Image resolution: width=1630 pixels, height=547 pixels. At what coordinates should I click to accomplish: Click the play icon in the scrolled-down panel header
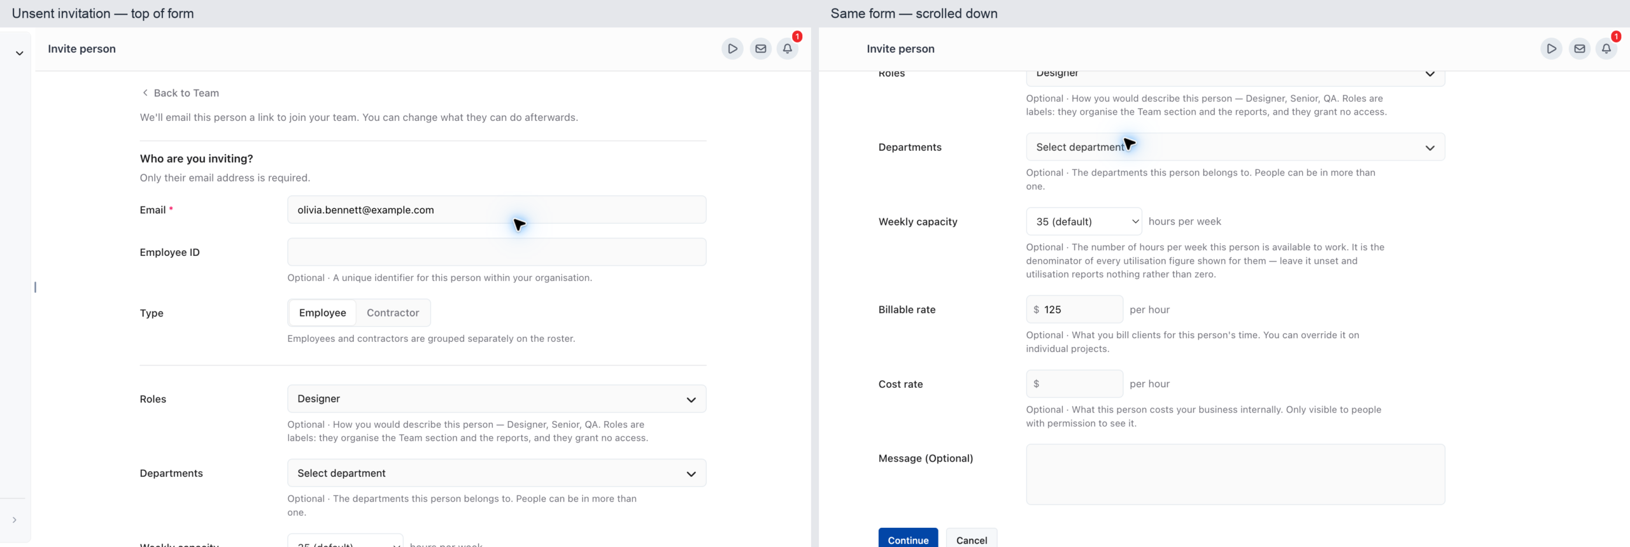[x=1551, y=48]
